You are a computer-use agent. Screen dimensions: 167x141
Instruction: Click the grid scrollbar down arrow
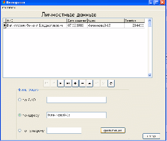150,75
